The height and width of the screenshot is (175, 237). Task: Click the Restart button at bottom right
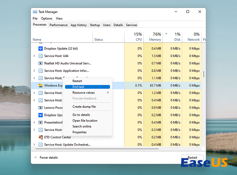[x=192, y=157]
